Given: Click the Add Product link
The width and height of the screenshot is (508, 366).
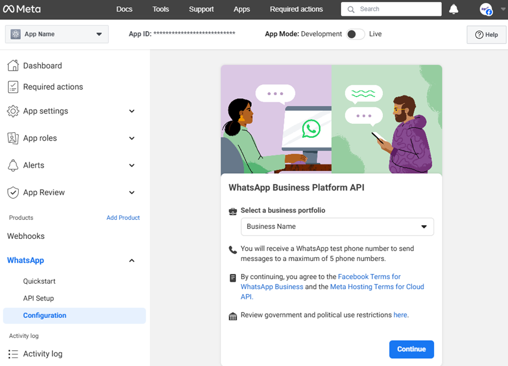Looking at the screenshot, I should (x=123, y=217).
